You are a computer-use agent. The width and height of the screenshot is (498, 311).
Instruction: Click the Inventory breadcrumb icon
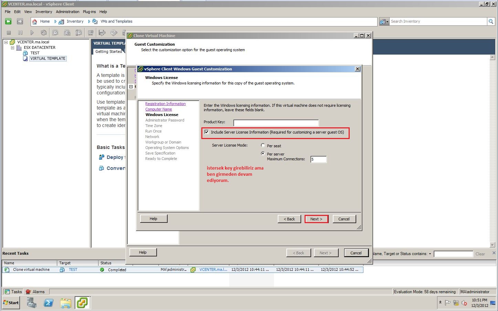click(x=61, y=22)
